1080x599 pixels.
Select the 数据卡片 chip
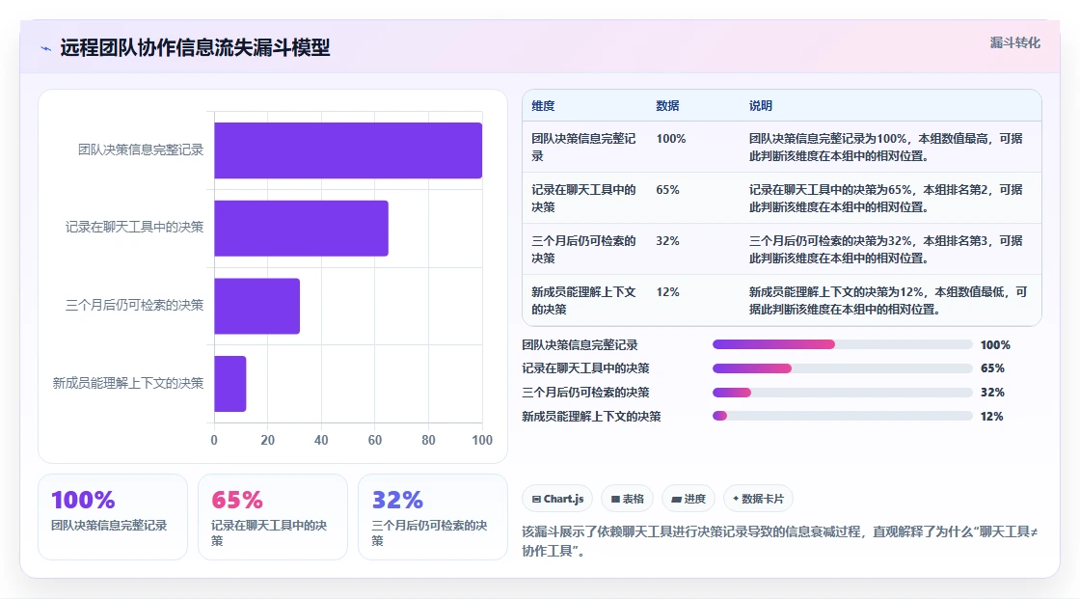[758, 499]
